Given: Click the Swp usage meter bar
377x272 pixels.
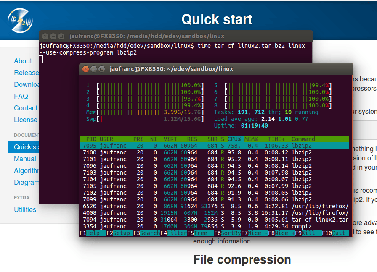Looking at the screenshot, I should pyautogui.click(x=150, y=119).
